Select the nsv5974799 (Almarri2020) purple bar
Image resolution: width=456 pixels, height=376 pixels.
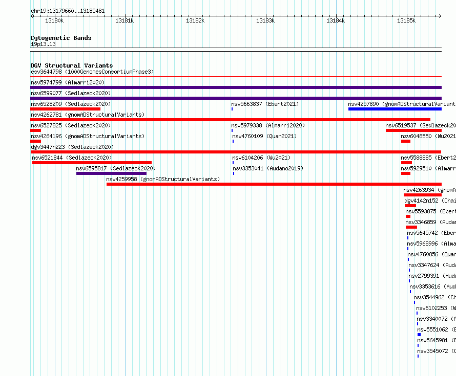[236, 87]
